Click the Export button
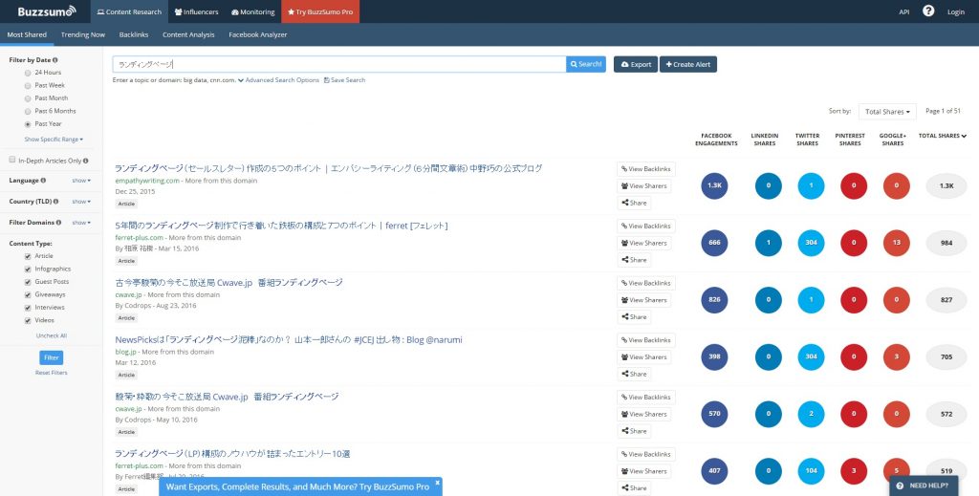The height and width of the screenshot is (496, 979). pyautogui.click(x=636, y=64)
